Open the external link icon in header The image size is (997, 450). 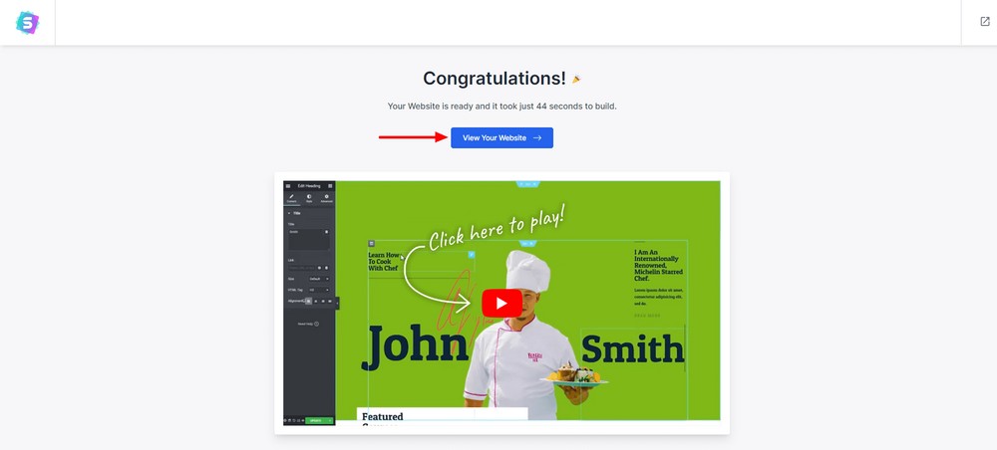985,22
